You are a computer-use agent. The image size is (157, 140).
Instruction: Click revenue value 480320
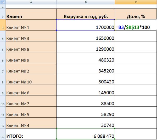pos(86,58)
